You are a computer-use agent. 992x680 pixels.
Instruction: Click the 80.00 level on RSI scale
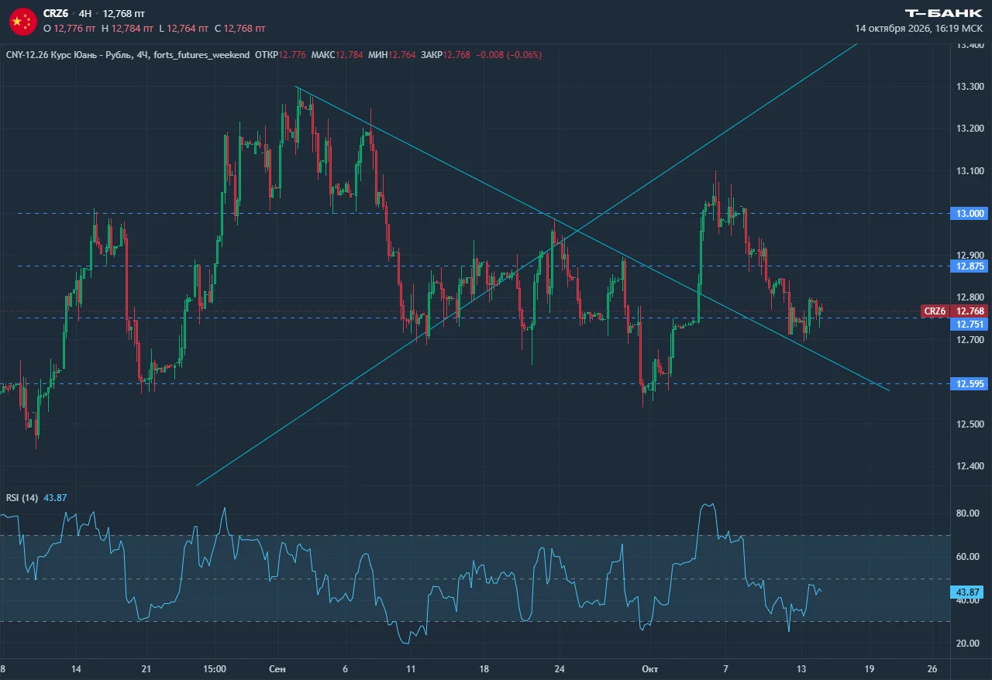966,513
